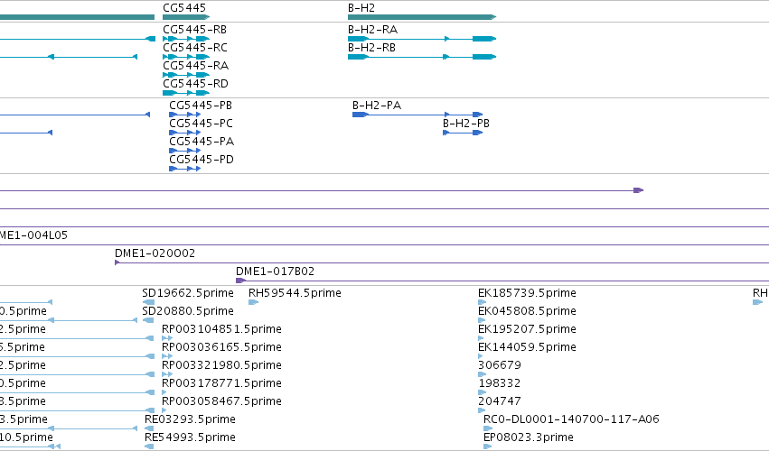
Task: Click the RP003104851.5prime EST label
Action: (x=221, y=329)
